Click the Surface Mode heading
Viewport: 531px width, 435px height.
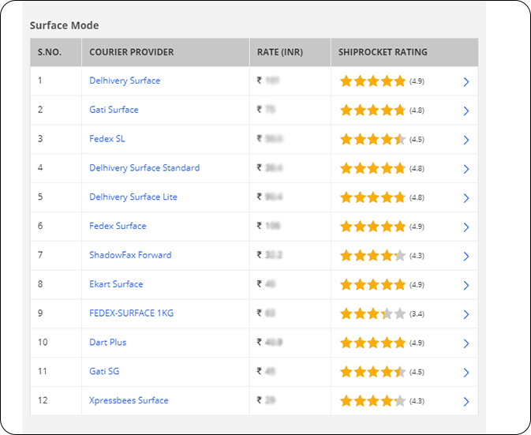65,25
